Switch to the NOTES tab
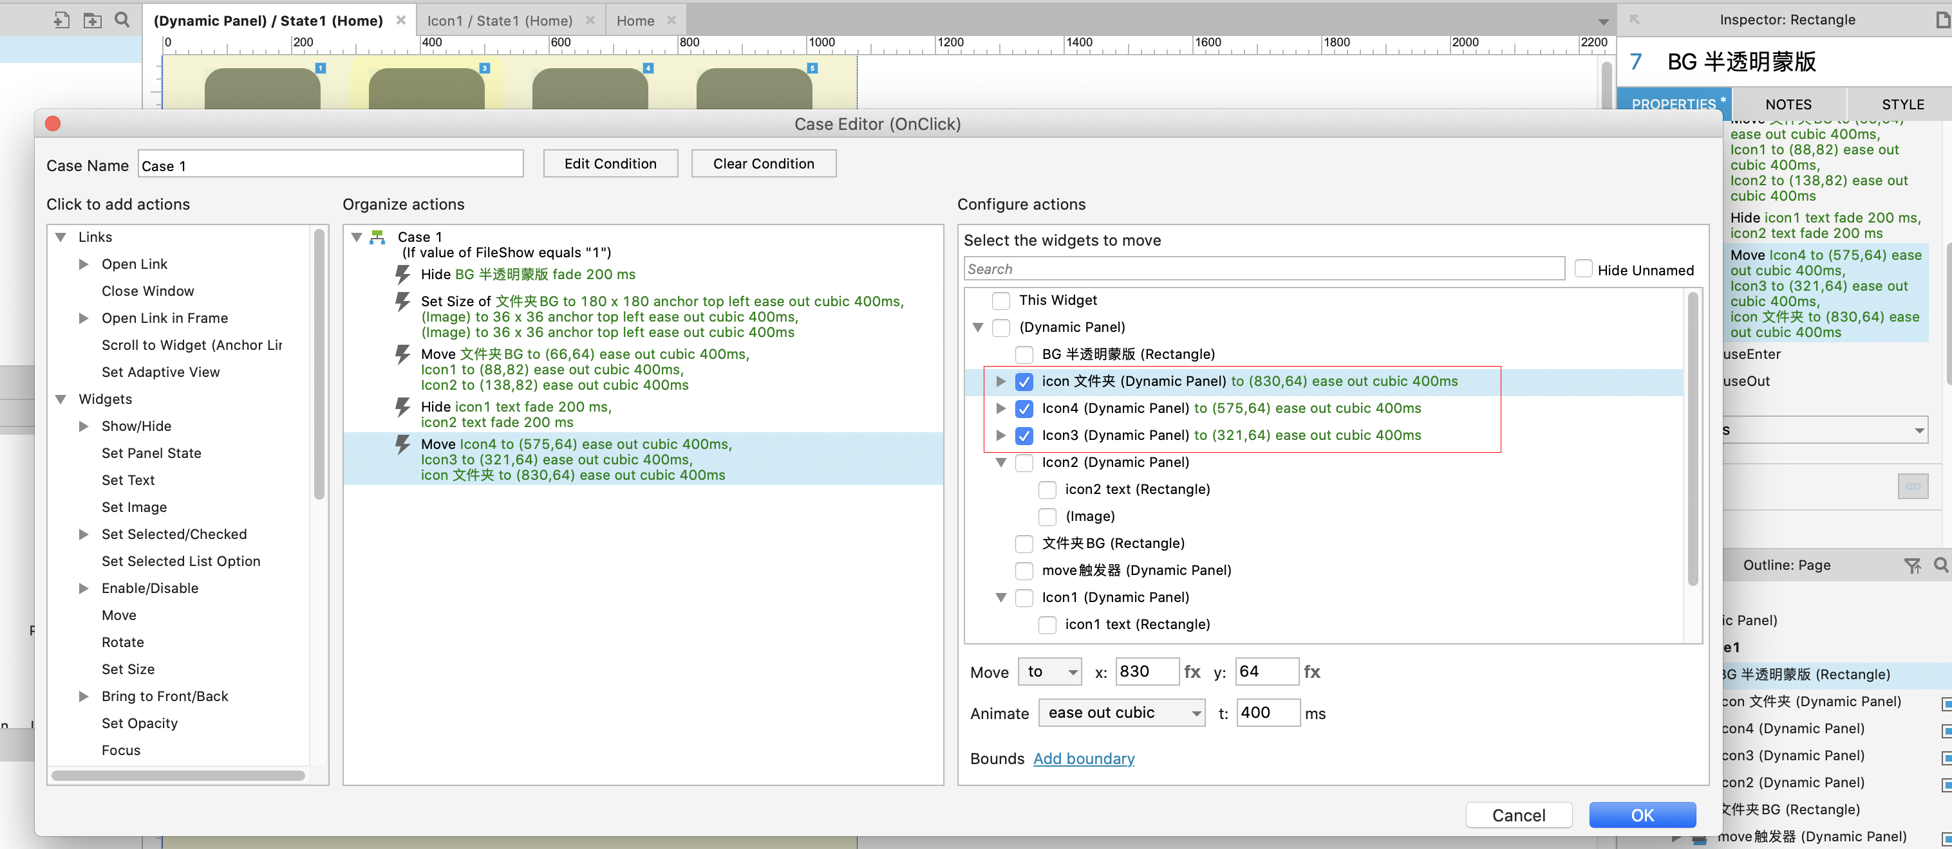The image size is (1952, 849). pos(1788,104)
